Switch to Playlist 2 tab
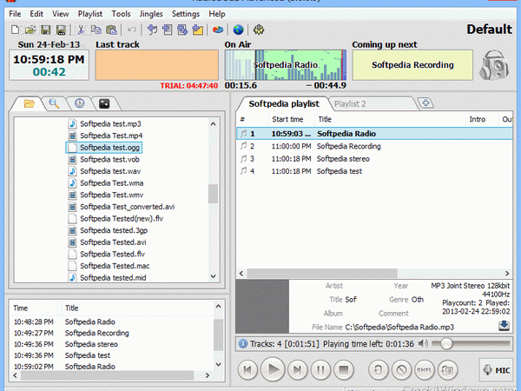This screenshot has height=391, width=521. 350,104
